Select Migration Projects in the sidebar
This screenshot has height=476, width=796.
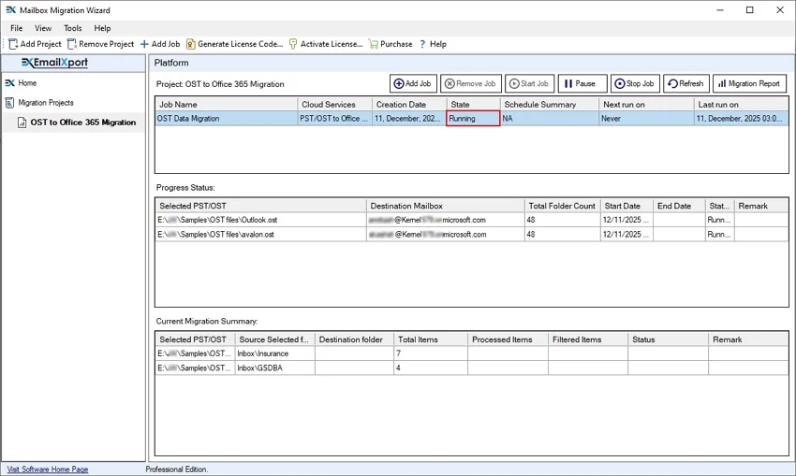[46, 102]
